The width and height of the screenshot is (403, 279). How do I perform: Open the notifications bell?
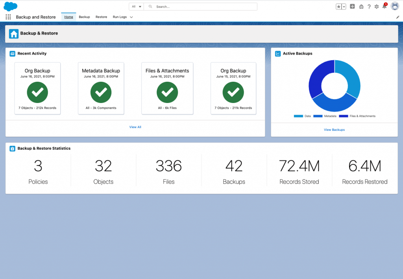click(385, 6)
